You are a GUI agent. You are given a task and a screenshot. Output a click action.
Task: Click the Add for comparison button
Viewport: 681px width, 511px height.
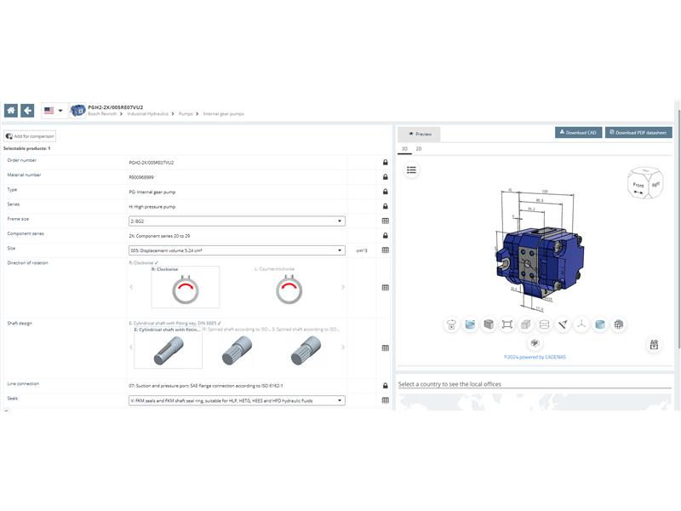click(30, 136)
